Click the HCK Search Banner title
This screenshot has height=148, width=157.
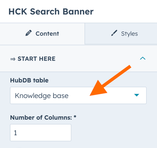point(51,12)
